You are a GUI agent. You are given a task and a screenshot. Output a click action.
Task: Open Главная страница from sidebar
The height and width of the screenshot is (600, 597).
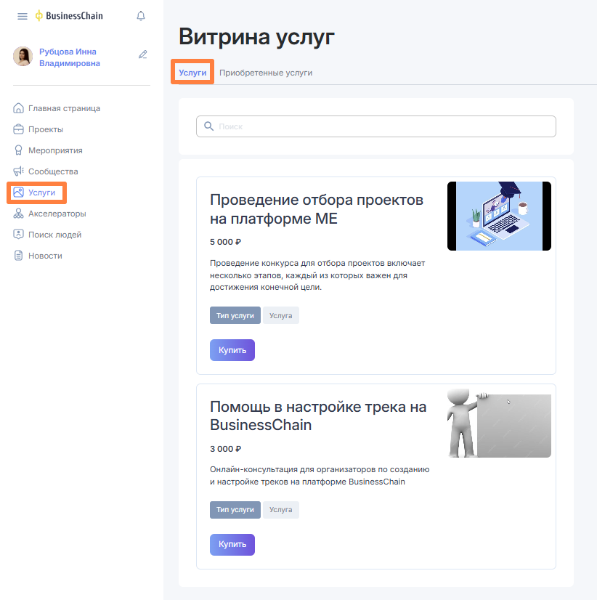(64, 108)
